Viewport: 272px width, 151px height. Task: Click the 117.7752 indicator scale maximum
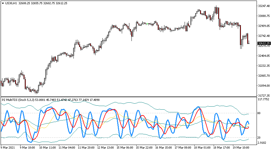(x=264, y=99)
